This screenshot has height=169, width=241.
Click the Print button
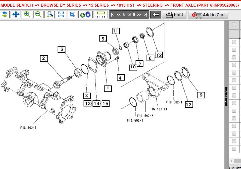pos(175,15)
